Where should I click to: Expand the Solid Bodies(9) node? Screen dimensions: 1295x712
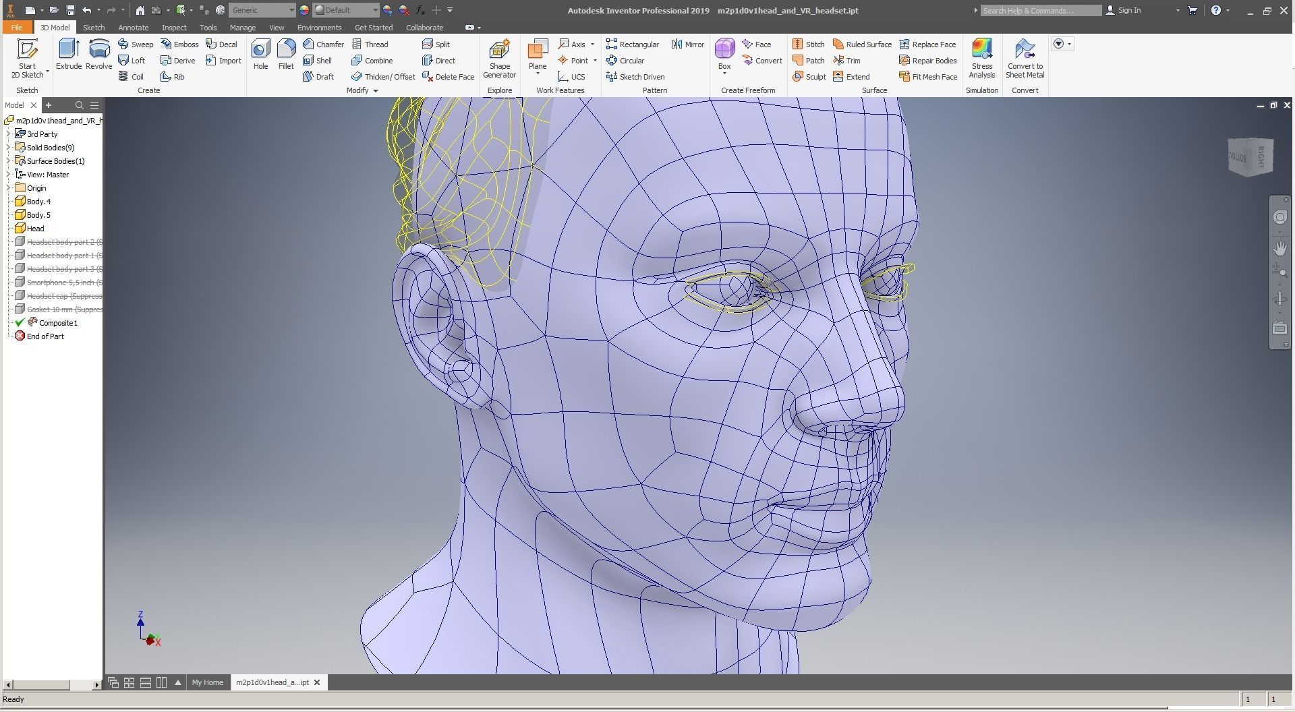pos(8,148)
